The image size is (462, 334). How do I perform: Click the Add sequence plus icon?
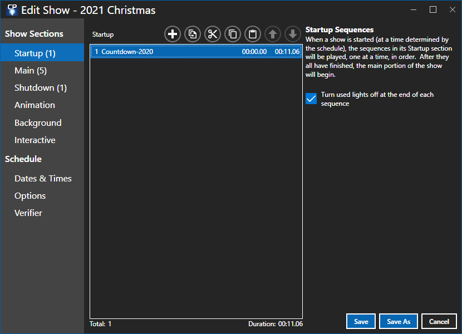point(173,34)
